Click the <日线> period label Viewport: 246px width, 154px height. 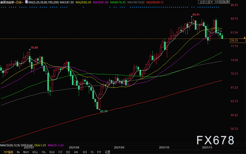point(18,2)
